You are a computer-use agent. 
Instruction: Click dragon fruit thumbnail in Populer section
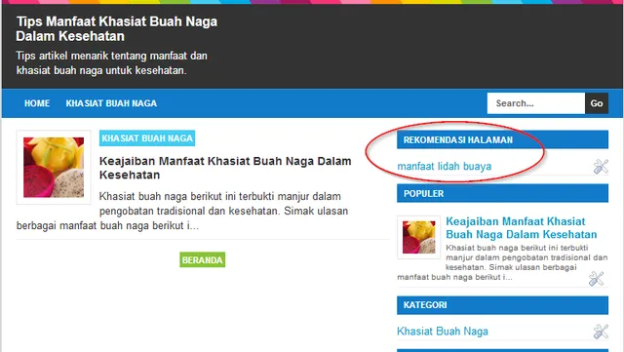click(418, 237)
